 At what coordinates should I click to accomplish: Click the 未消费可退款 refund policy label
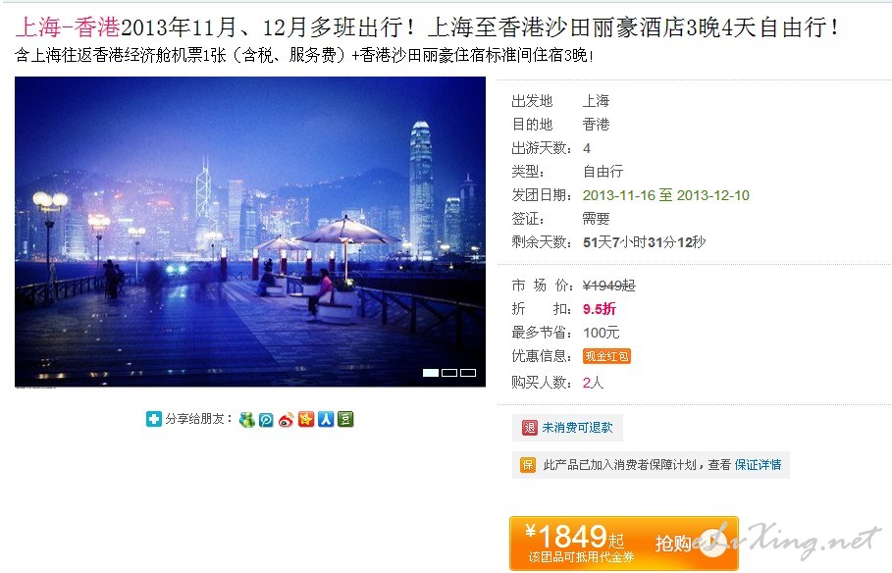click(577, 428)
